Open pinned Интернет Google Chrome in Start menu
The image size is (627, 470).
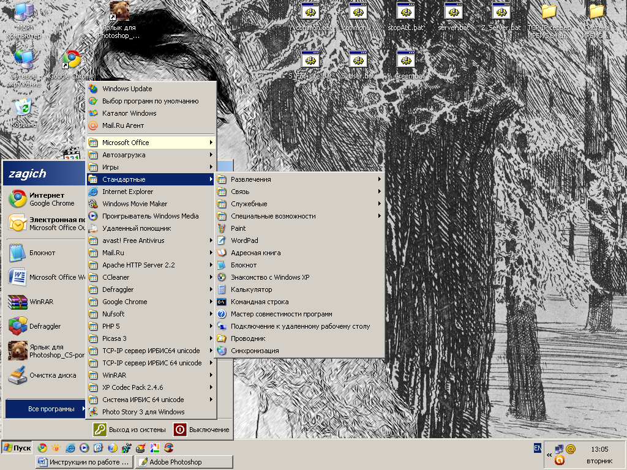click(x=44, y=199)
